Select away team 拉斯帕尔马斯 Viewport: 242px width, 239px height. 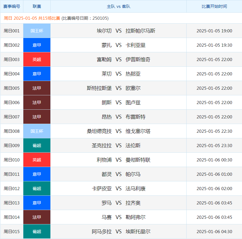coord(140,31)
